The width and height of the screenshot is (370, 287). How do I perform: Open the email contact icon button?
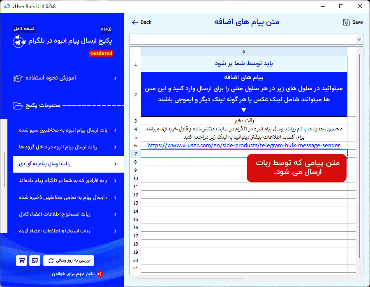35,260
